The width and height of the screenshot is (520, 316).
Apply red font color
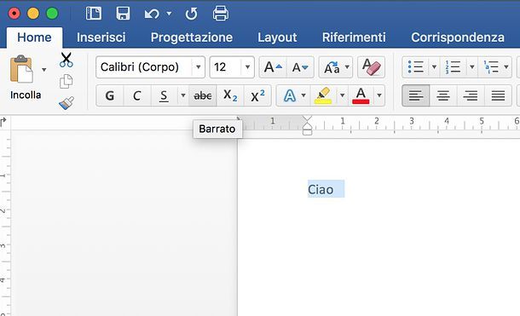[x=361, y=95]
